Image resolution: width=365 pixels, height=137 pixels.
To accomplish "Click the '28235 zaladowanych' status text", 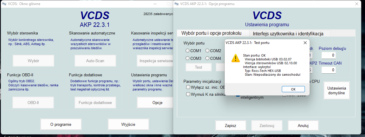I will (x=158, y=14).
